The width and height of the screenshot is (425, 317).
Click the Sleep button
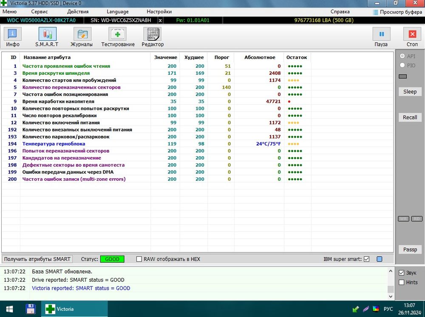[x=410, y=92]
